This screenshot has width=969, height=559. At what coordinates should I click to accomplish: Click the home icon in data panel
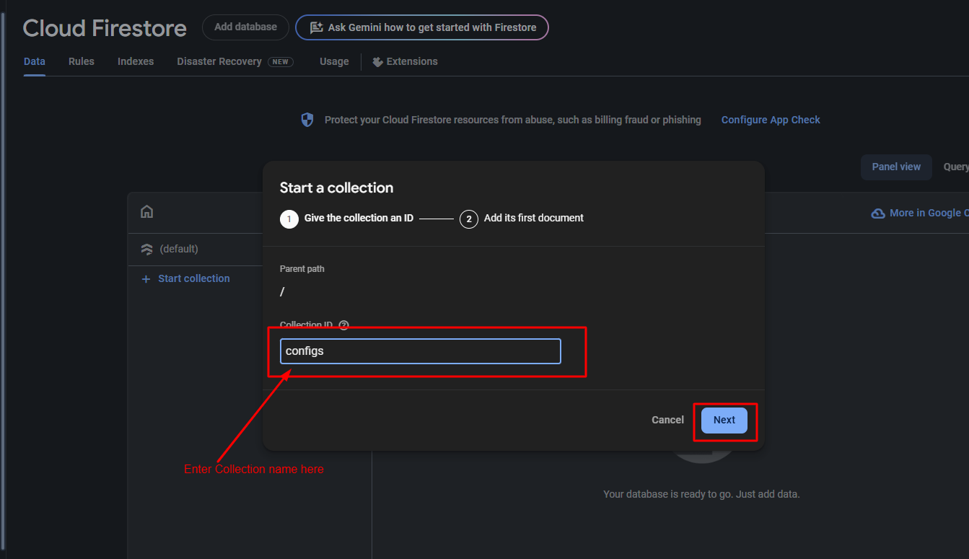[146, 212]
